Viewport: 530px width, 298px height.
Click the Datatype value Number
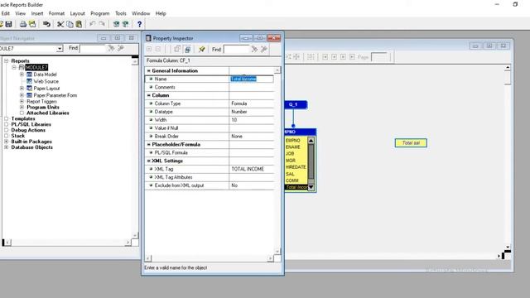[x=239, y=112]
